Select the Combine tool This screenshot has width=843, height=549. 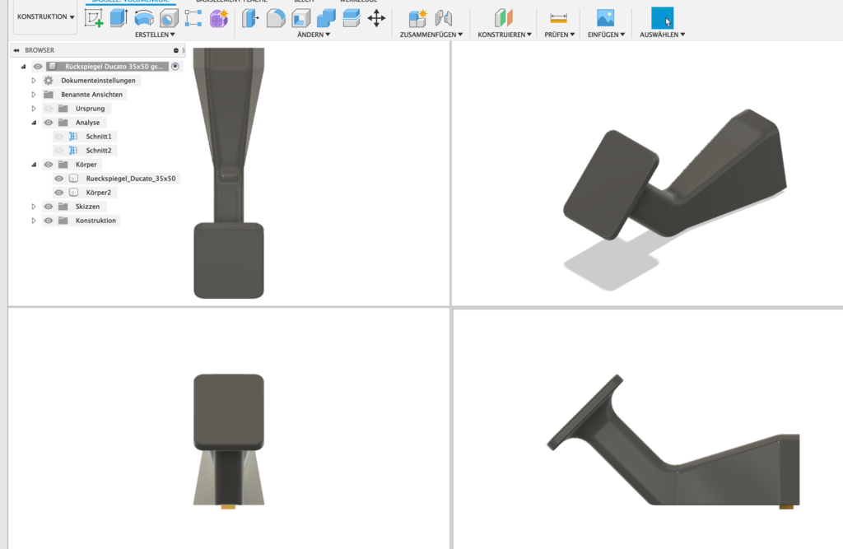pyautogui.click(x=326, y=18)
